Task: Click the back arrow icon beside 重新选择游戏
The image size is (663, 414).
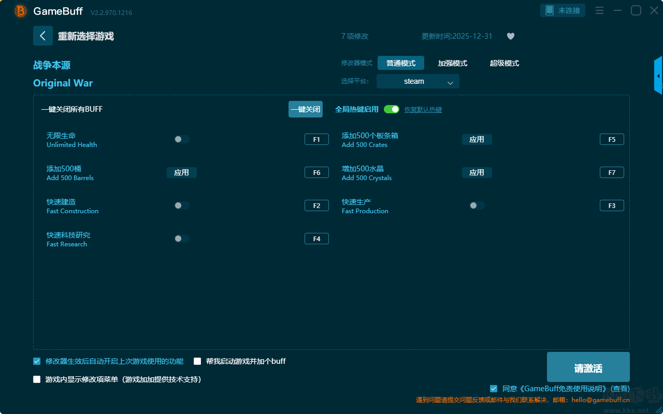Action: pos(42,36)
